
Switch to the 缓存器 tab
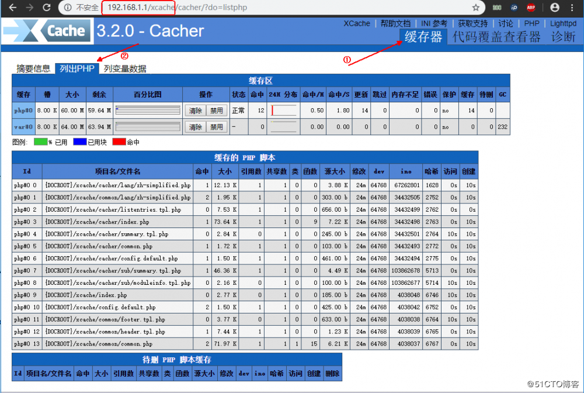tap(423, 37)
